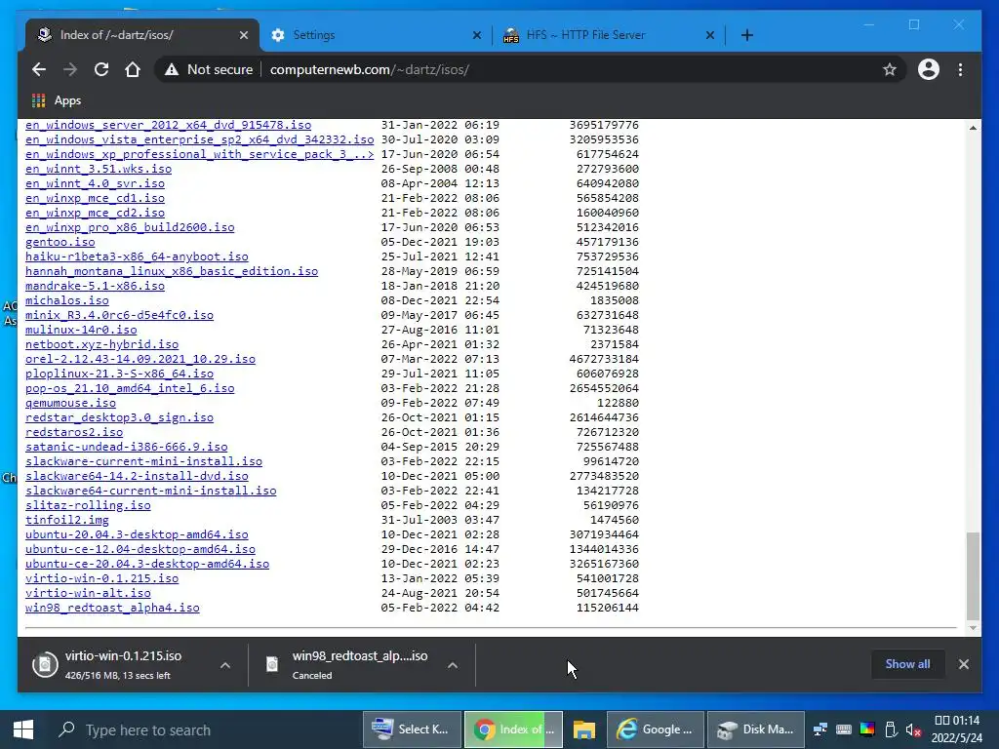Expand virtio-win-0.1.215.iso download options

pos(225,665)
